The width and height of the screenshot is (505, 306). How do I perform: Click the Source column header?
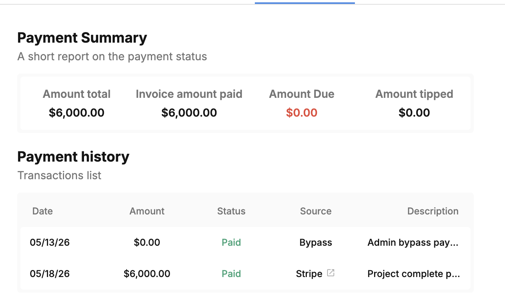(316, 211)
